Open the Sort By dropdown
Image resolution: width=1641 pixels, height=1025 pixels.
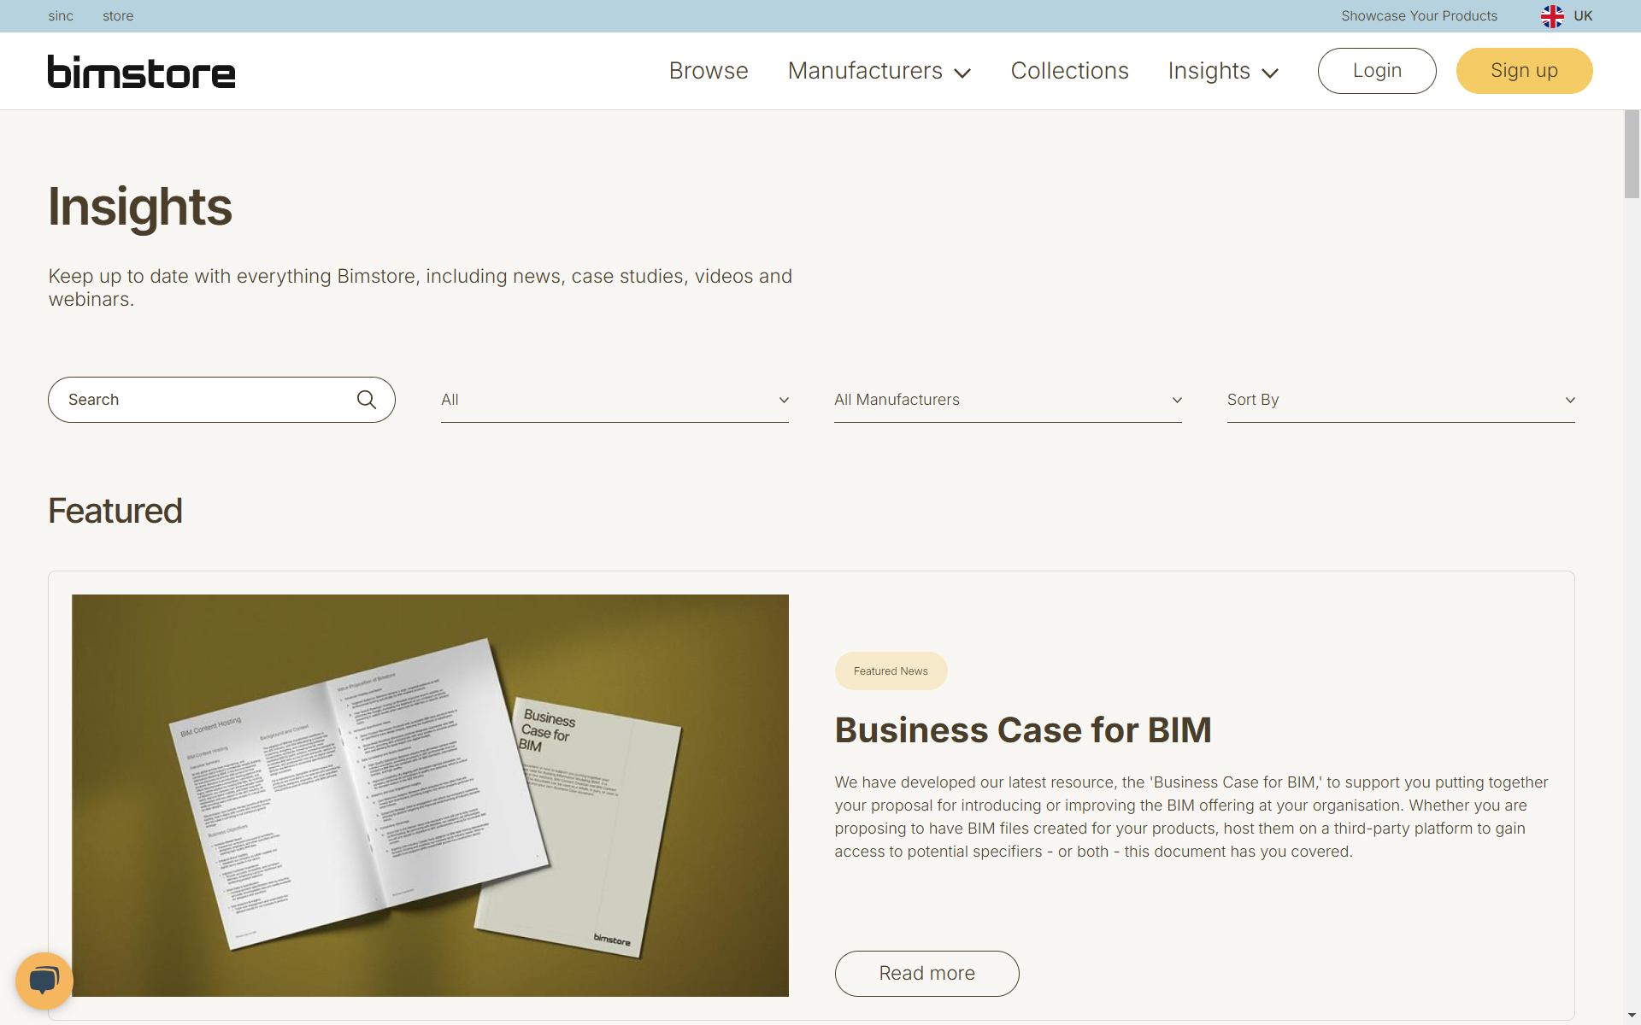[1401, 400]
